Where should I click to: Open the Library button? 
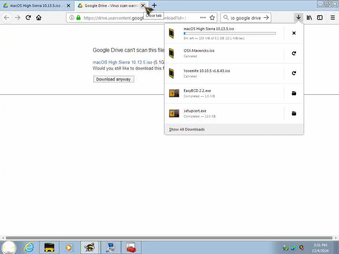pyautogui.click(x=310, y=18)
